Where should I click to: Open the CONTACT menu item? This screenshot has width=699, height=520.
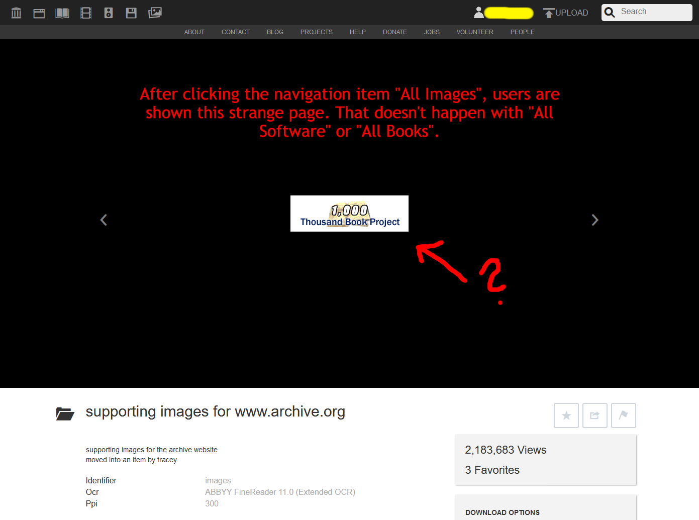pyautogui.click(x=236, y=32)
